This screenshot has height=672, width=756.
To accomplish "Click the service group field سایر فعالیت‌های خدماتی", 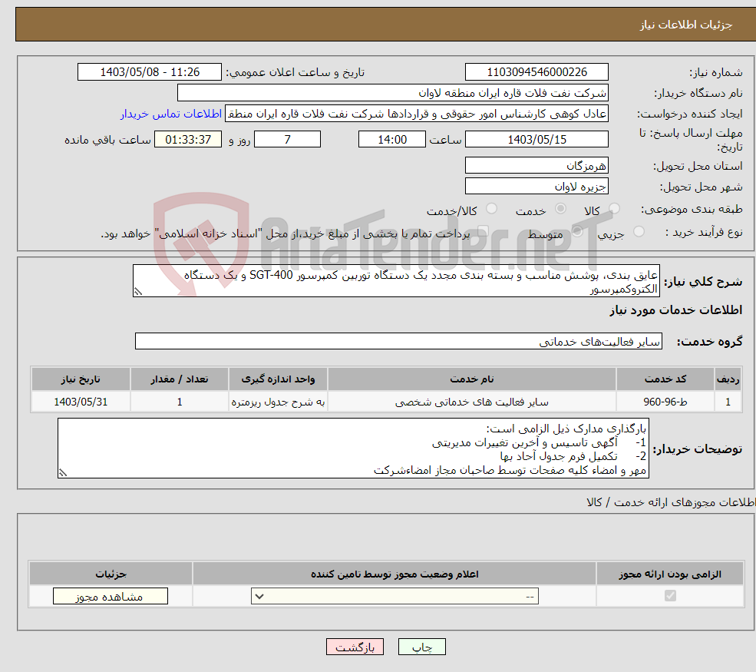I will 399,342.
